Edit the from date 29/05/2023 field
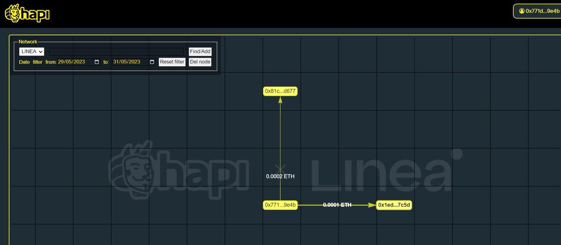Screen dimensions: 561x245 coord(79,62)
